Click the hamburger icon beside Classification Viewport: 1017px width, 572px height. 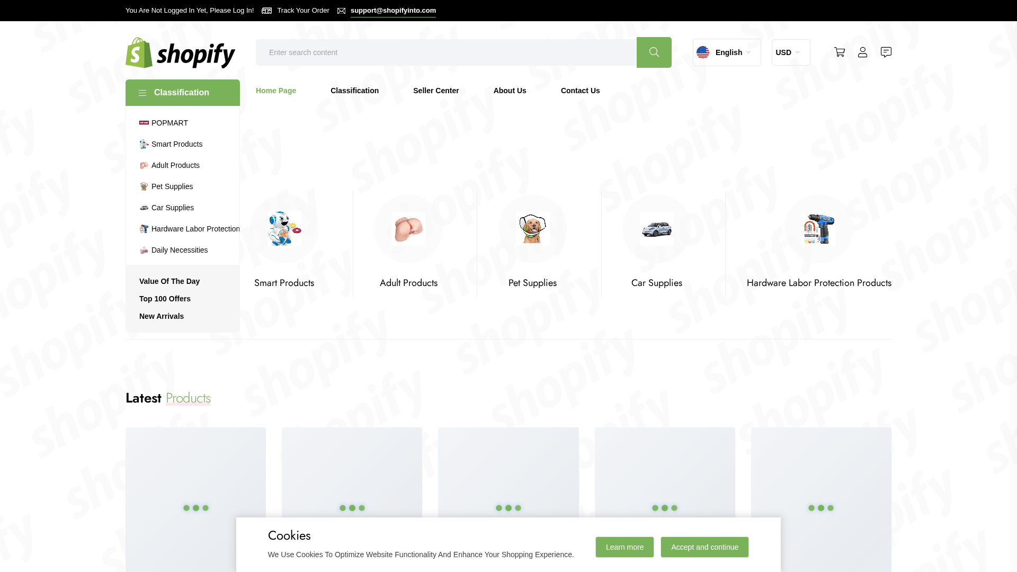click(142, 93)
